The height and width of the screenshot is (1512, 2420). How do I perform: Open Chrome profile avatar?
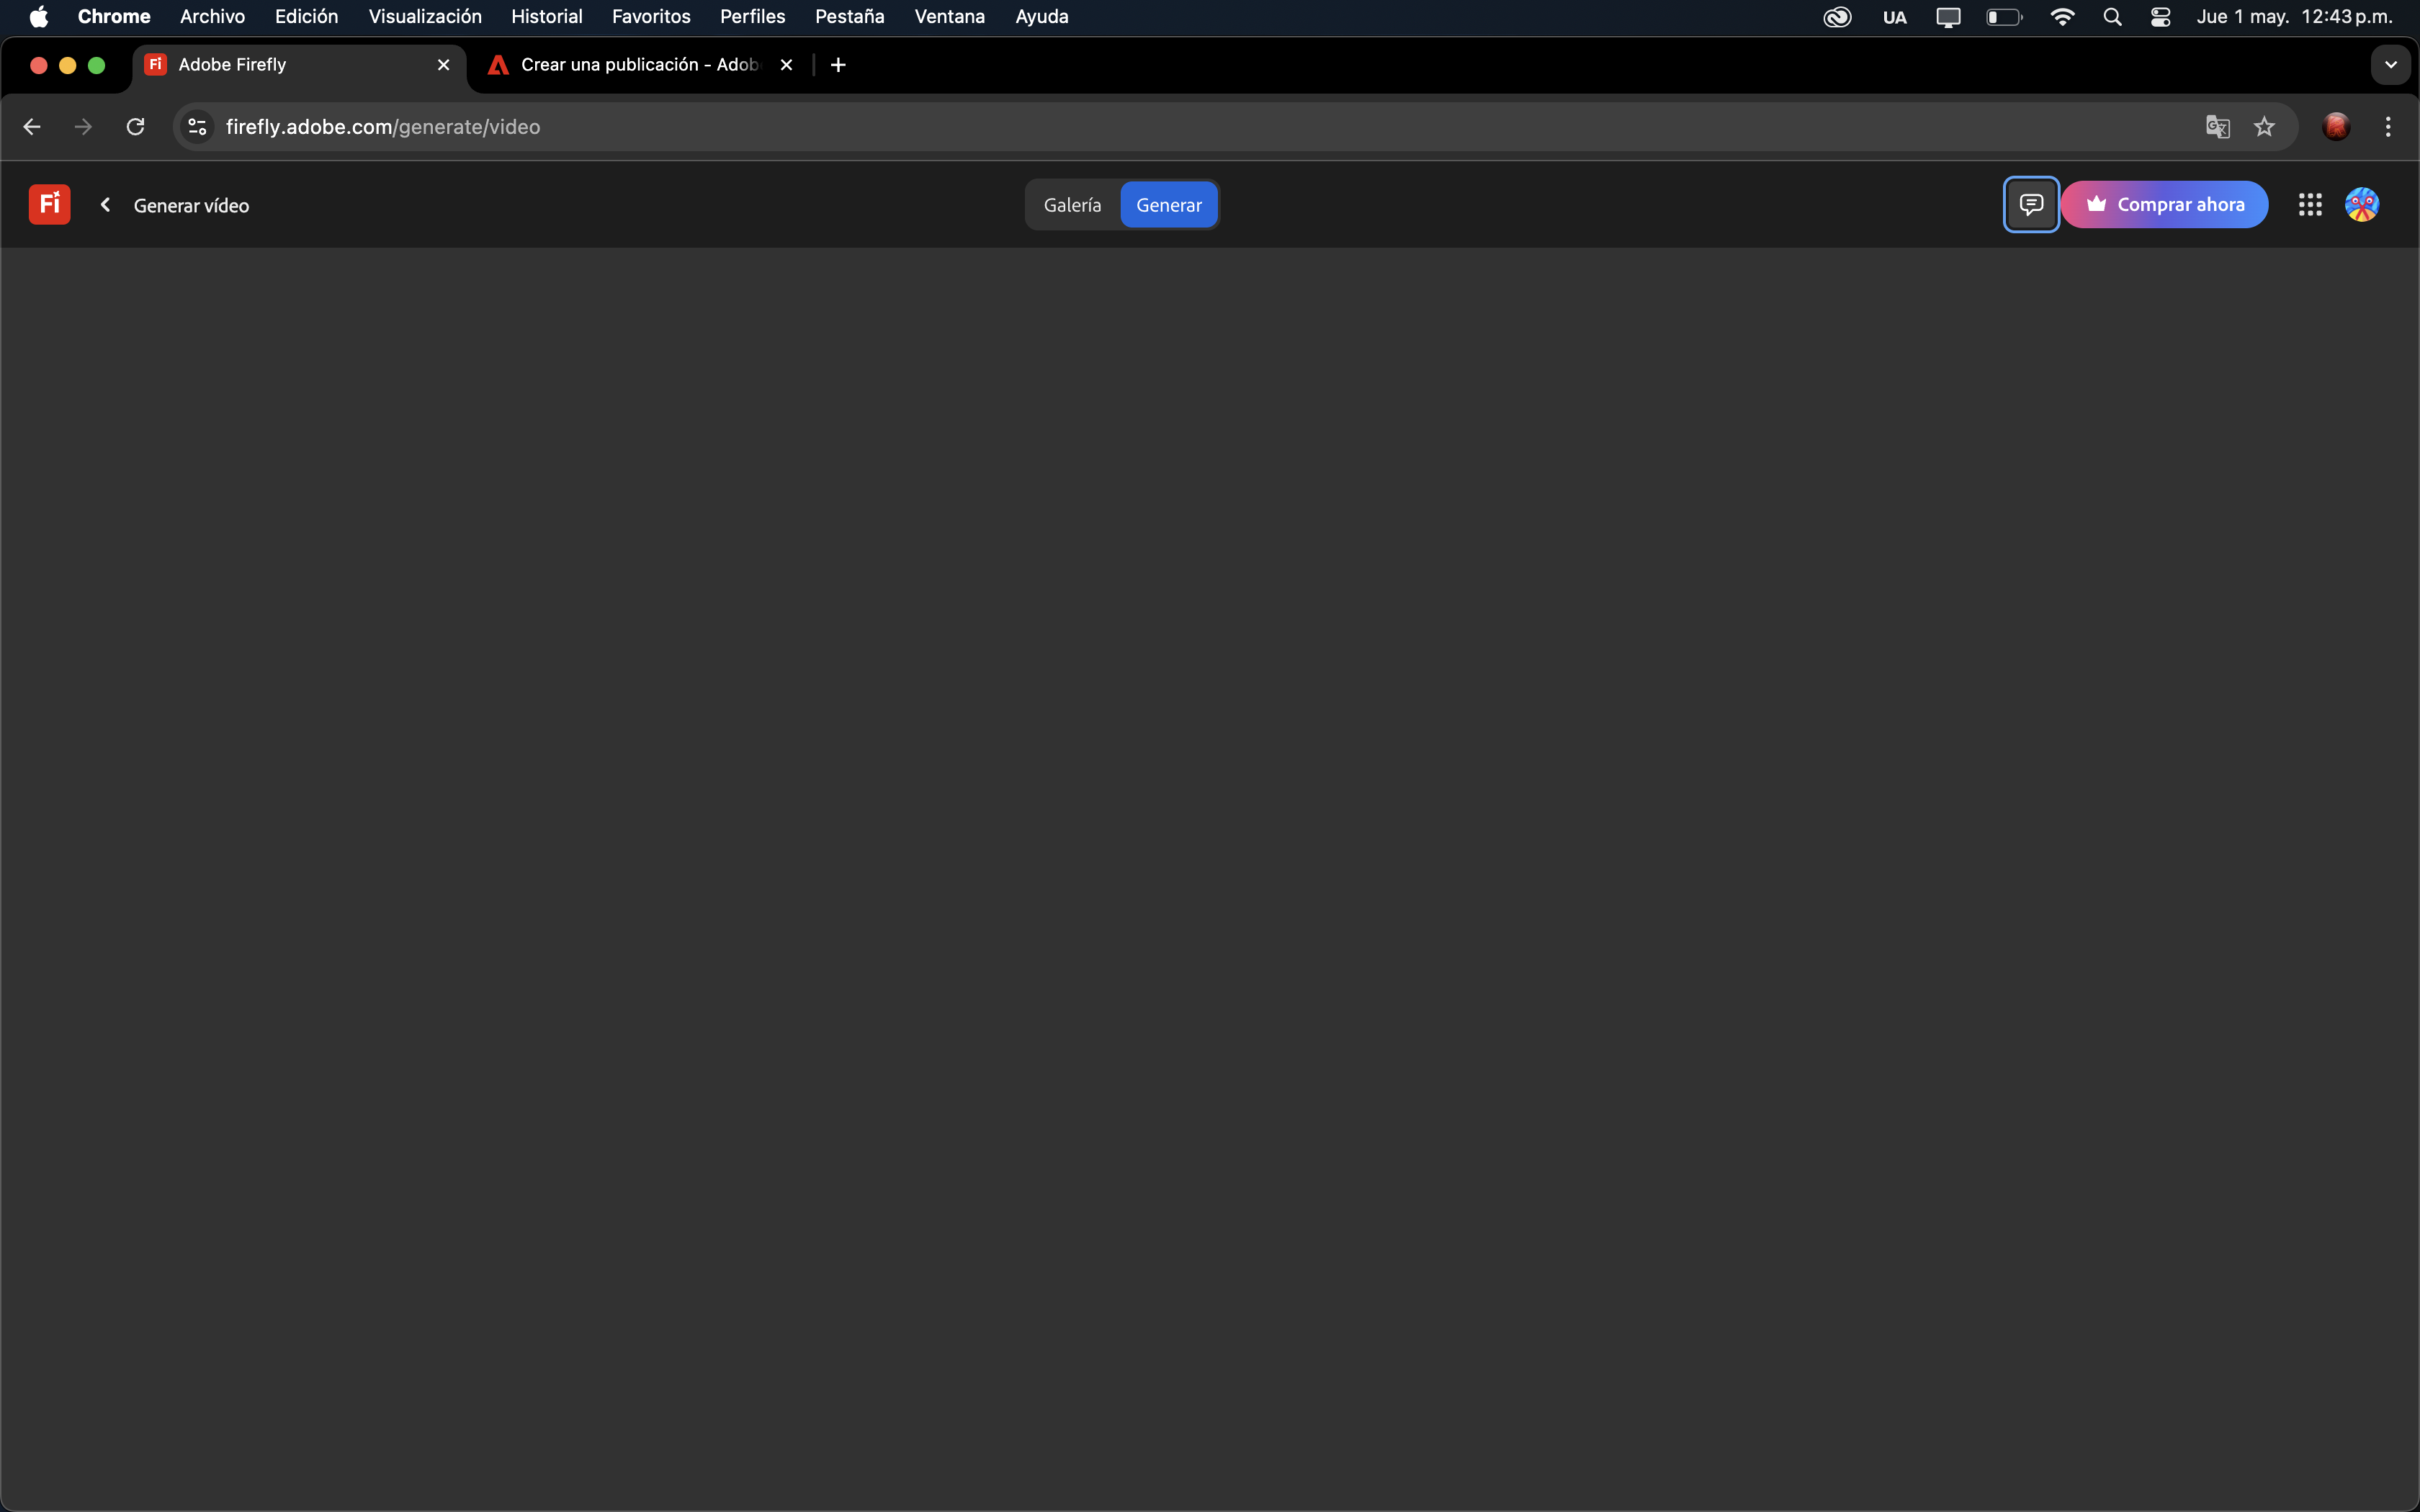click(x=2335, y=127)
